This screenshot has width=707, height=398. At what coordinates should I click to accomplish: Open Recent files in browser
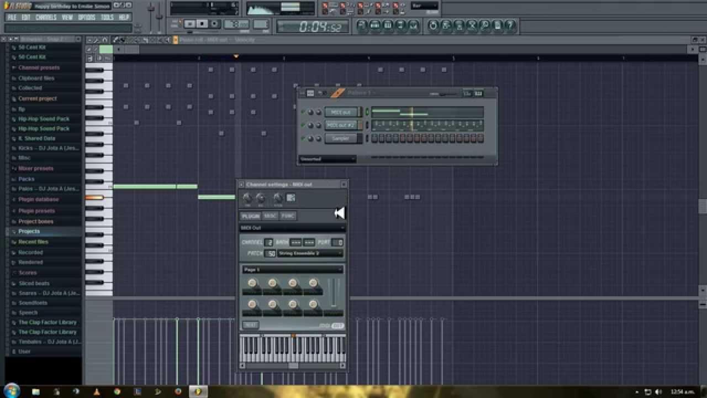coord(33,242)
